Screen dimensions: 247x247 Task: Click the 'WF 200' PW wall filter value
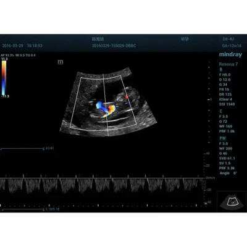click(x=225, y=149)
